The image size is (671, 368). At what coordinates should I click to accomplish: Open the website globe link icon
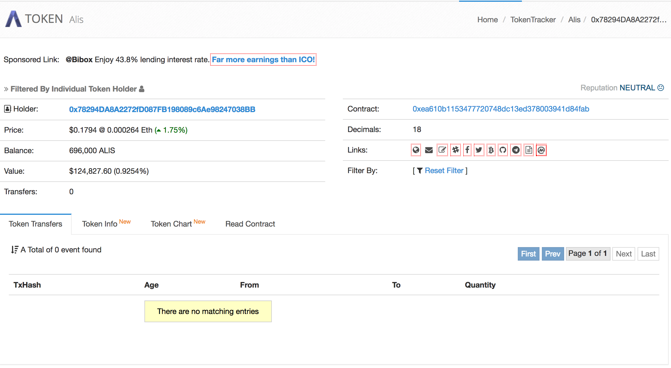(416, 150)
